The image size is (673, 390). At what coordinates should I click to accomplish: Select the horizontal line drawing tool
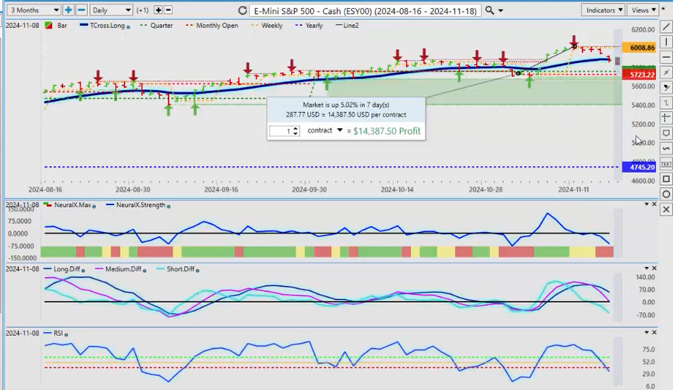(x=666, y=57)
